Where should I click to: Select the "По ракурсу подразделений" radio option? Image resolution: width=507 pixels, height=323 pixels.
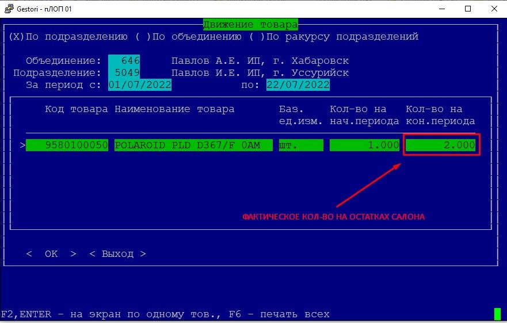point(334,37)
